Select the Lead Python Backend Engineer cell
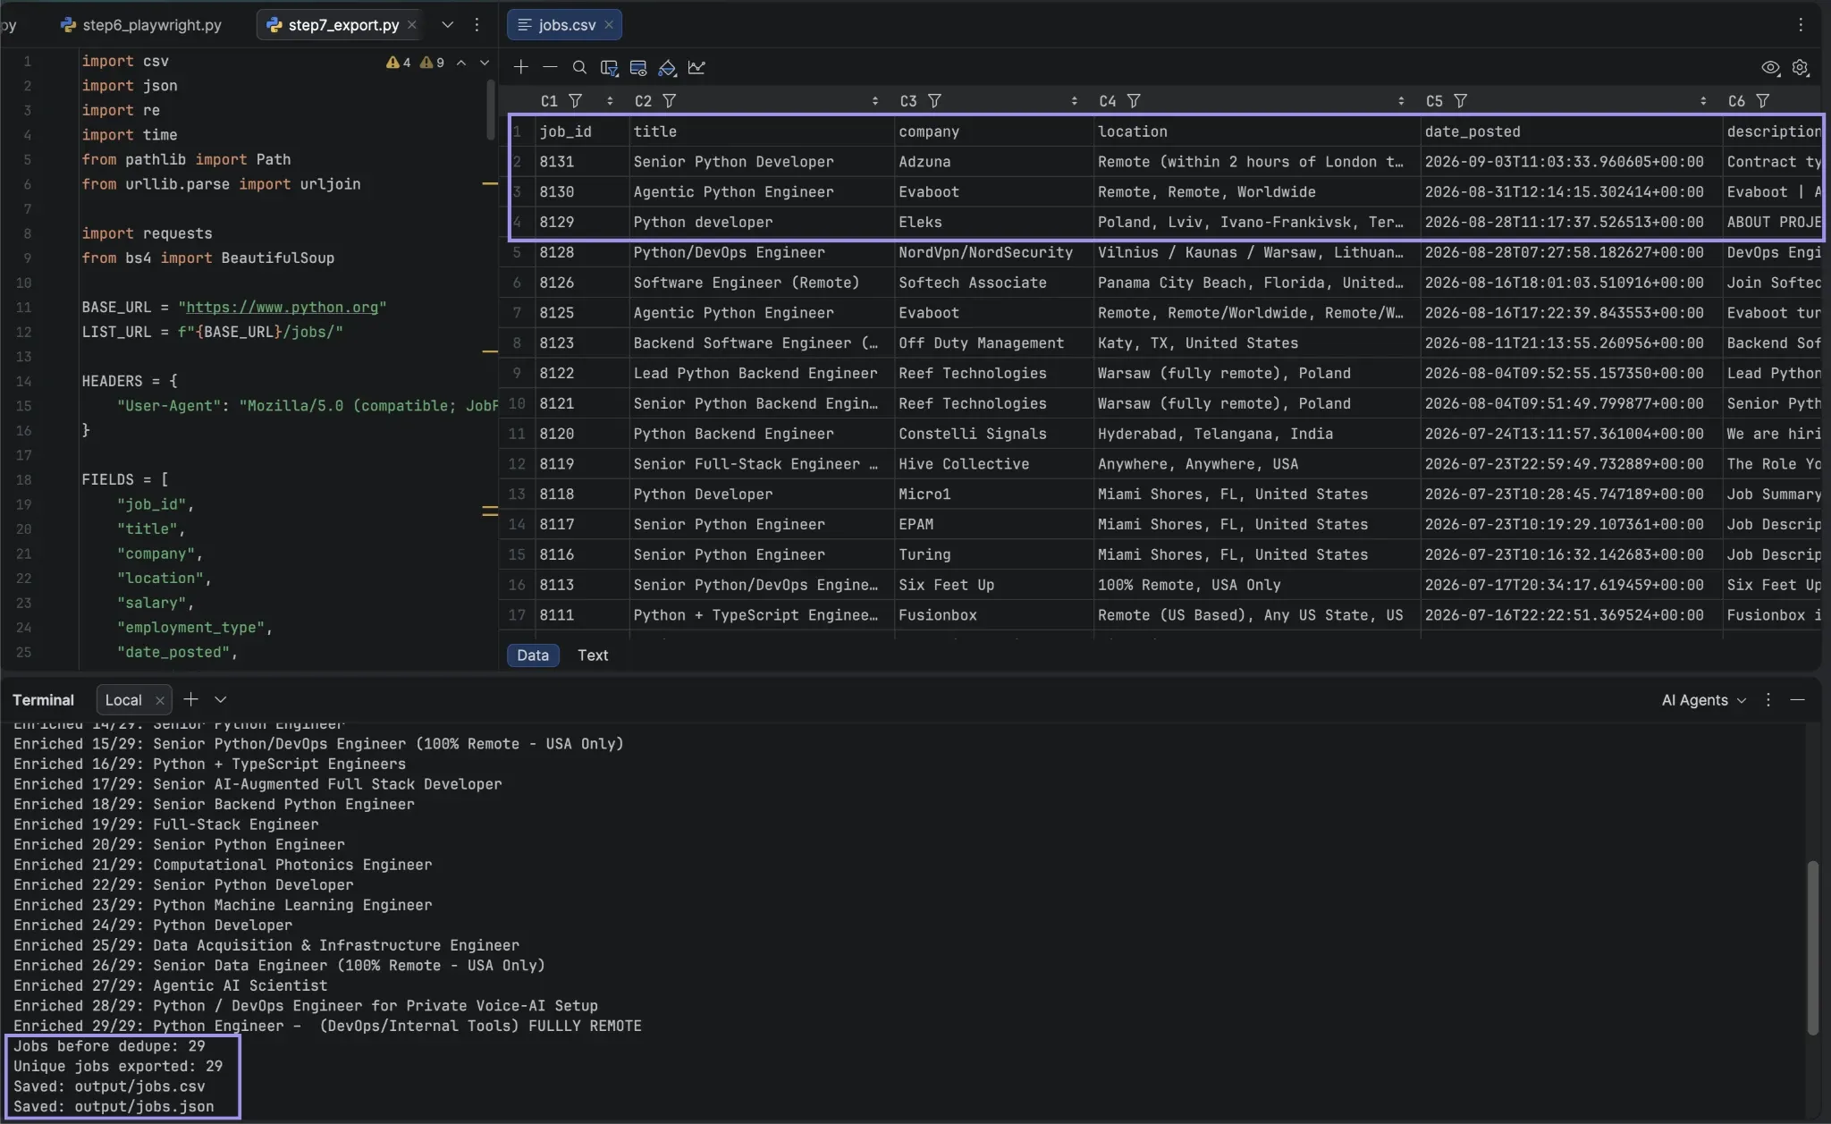Viewport: 1831px width, 1124px height. pyautogui.click(x=762, y=374)
